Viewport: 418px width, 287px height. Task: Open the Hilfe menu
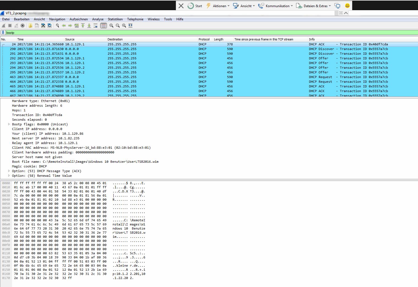click(x=180, y=19)
